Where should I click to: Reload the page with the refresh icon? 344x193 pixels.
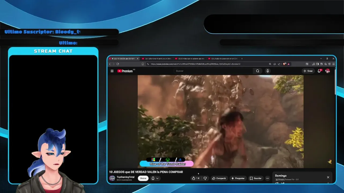click(118, 64)
